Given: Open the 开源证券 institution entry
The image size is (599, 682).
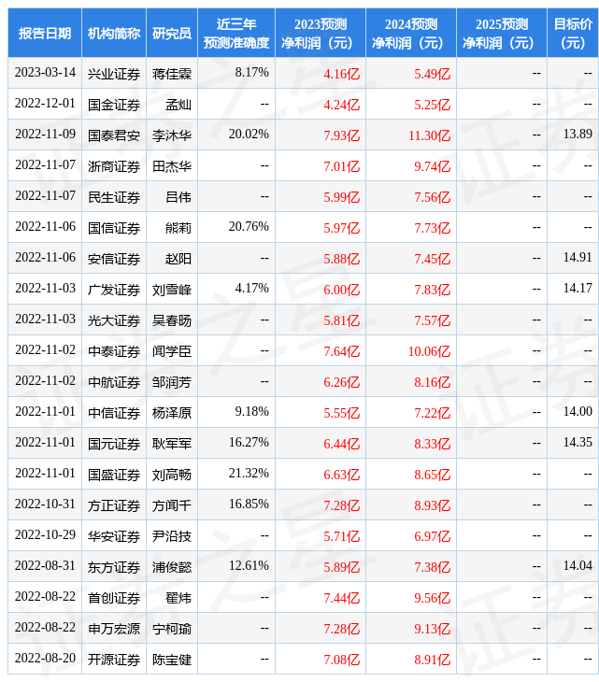Looking at the screenshot, I should [114, 660].
